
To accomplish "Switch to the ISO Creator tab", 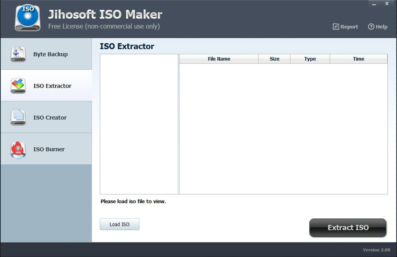I will click(x=46, y=117).
